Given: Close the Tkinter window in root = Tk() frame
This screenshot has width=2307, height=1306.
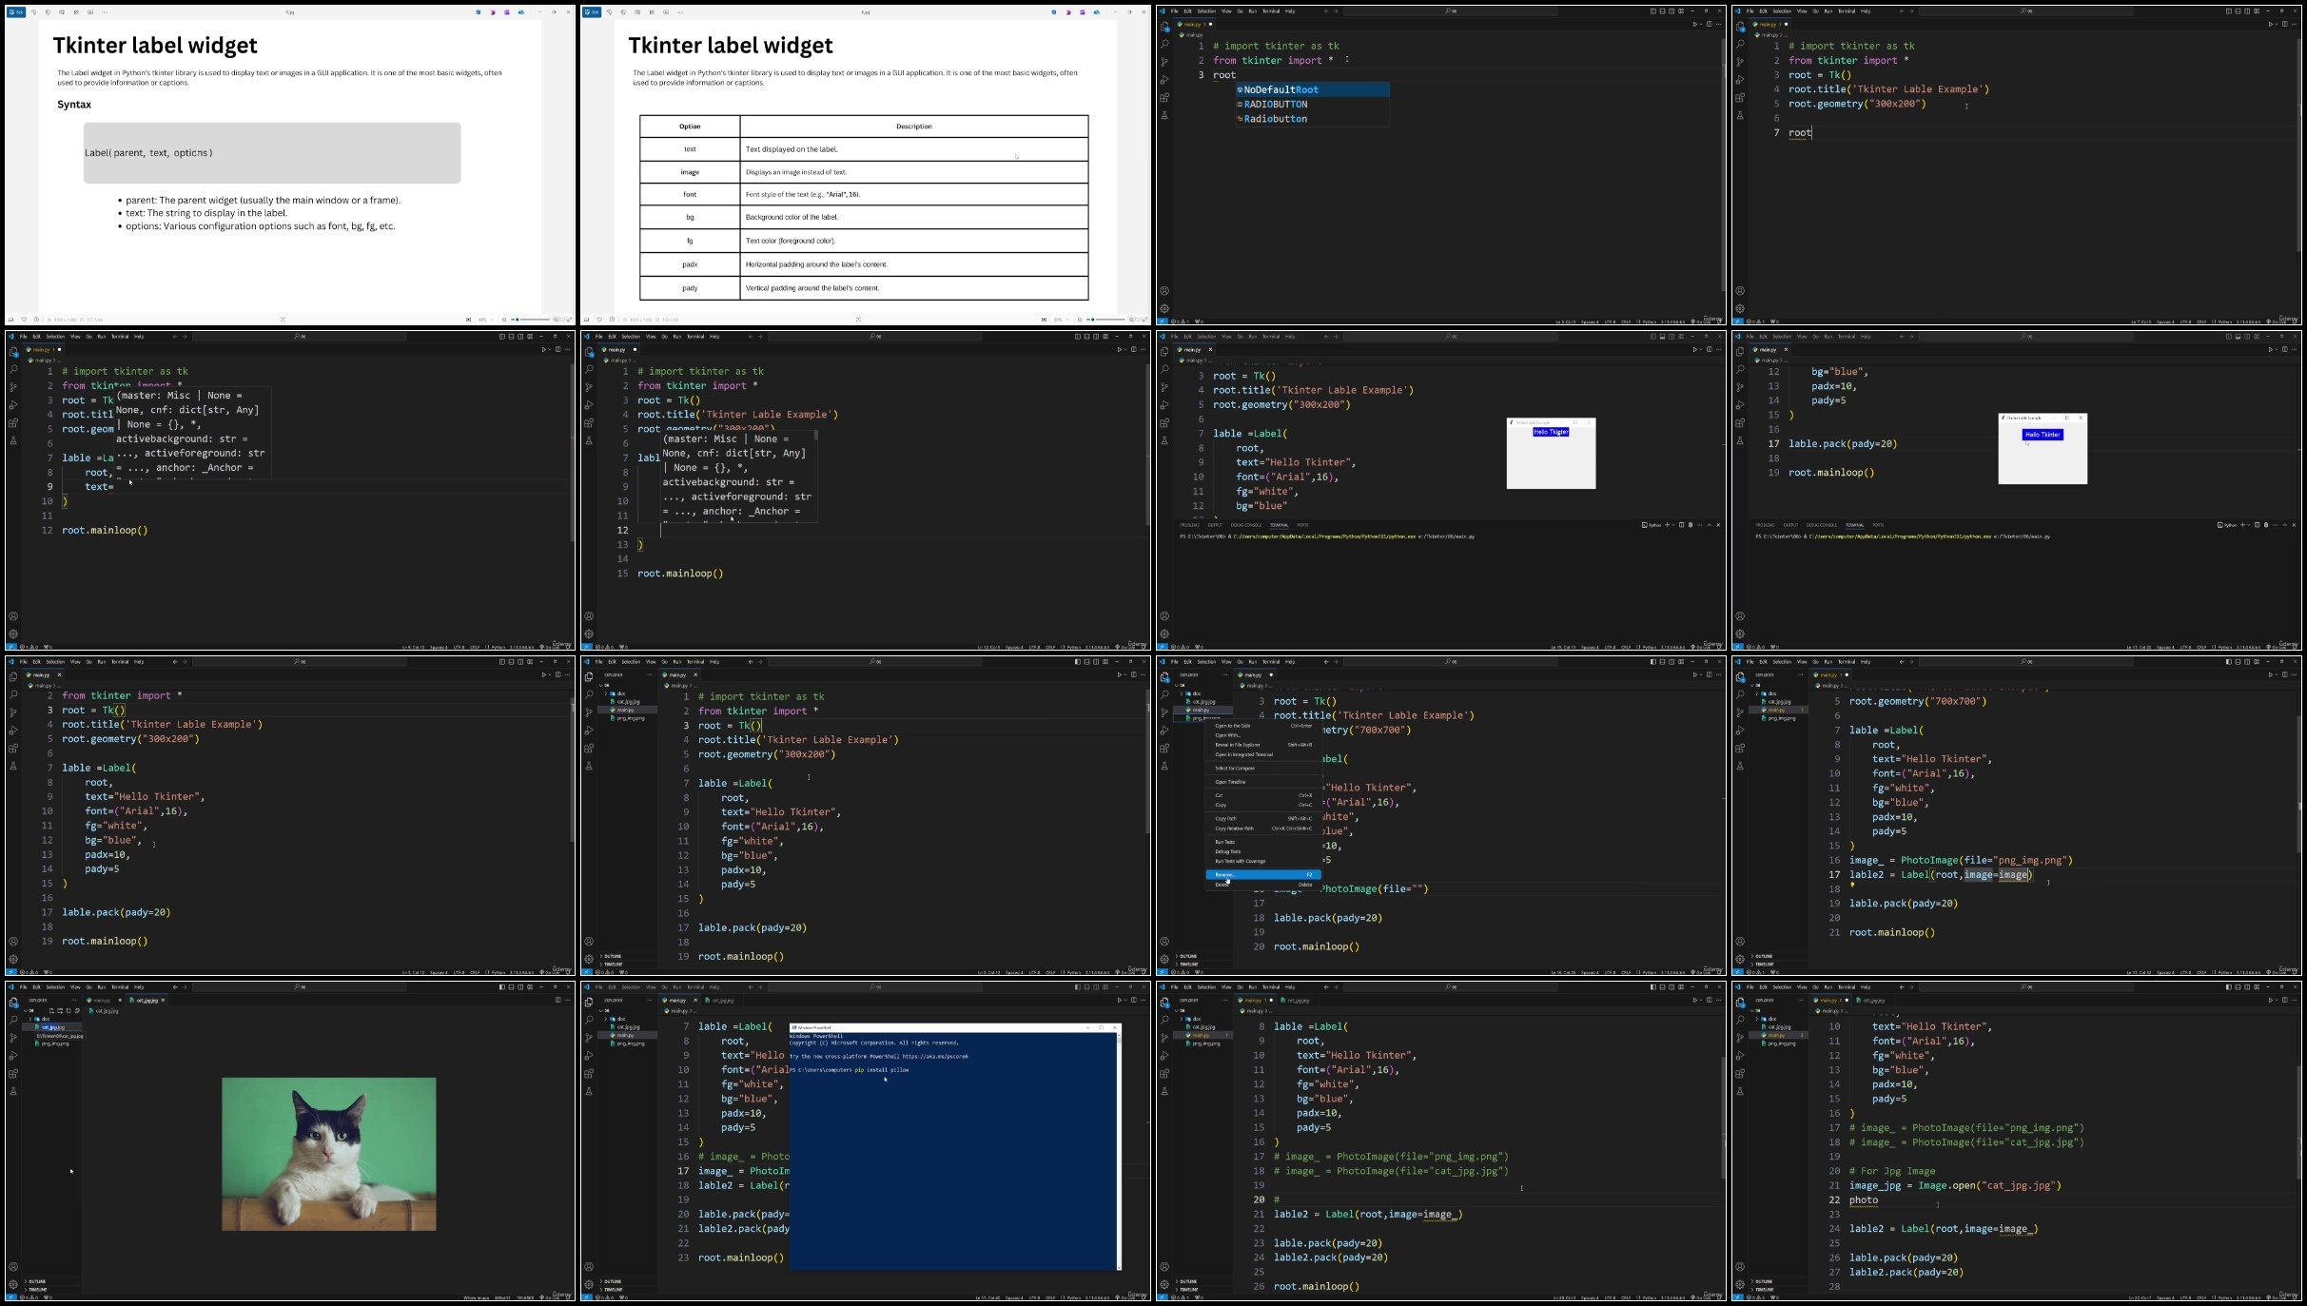Looking at the screenshot, I should click(x=1589, y=422).
